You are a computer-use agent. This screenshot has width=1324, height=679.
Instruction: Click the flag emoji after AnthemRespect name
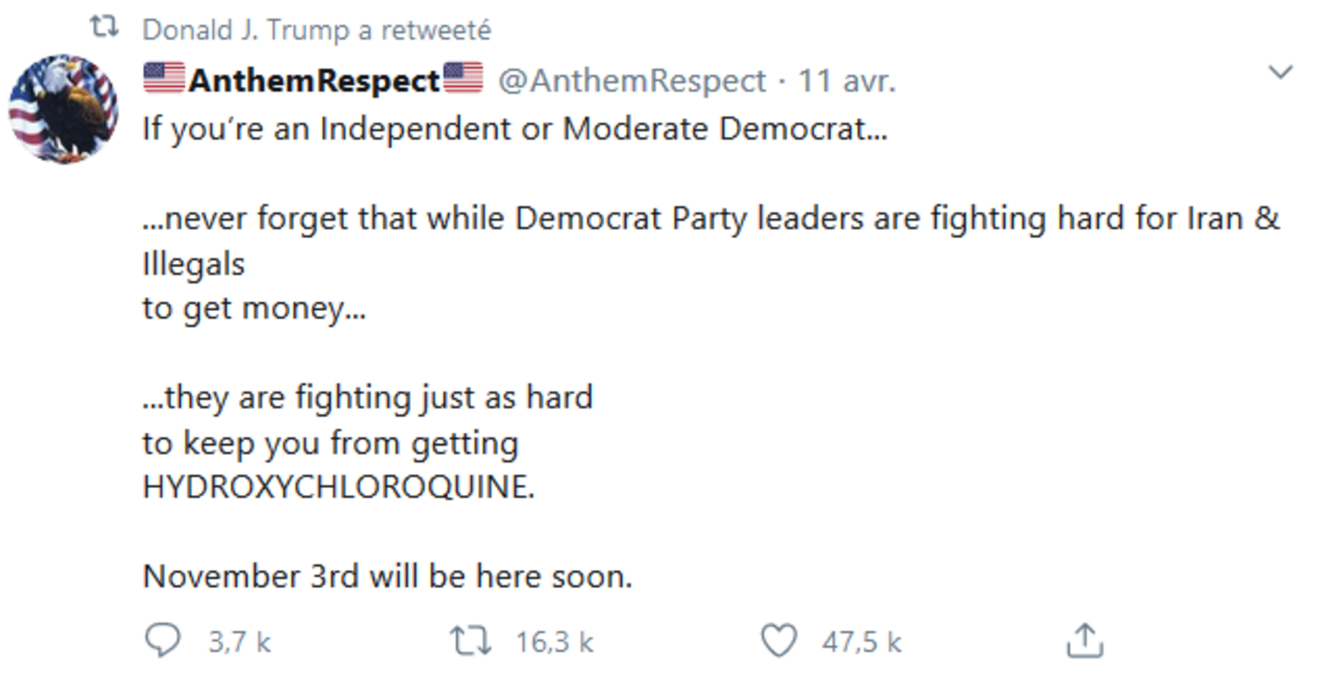coord(463,78)
